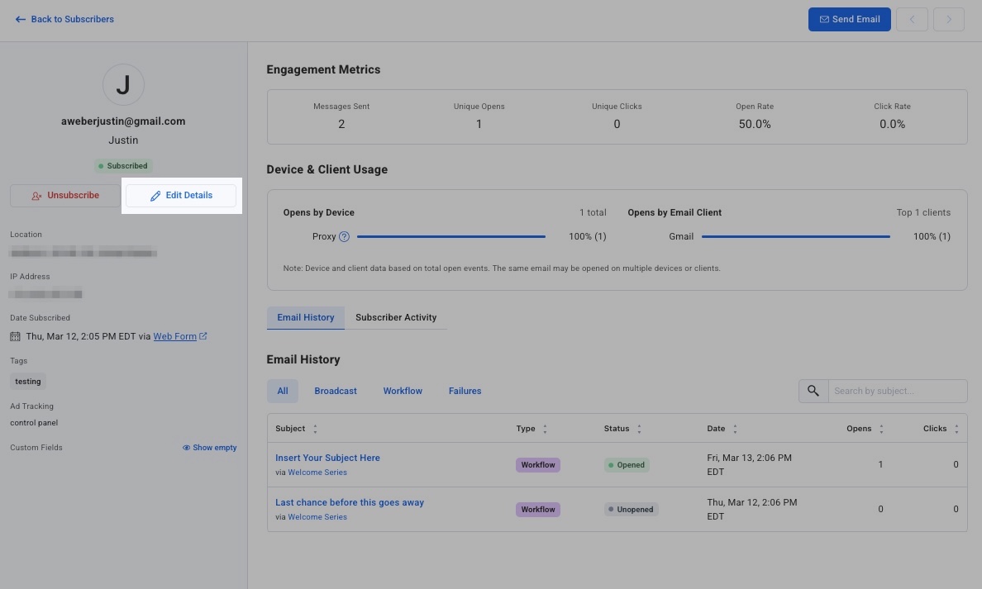Filter email history by Broadcast

[x=336, y=391]
